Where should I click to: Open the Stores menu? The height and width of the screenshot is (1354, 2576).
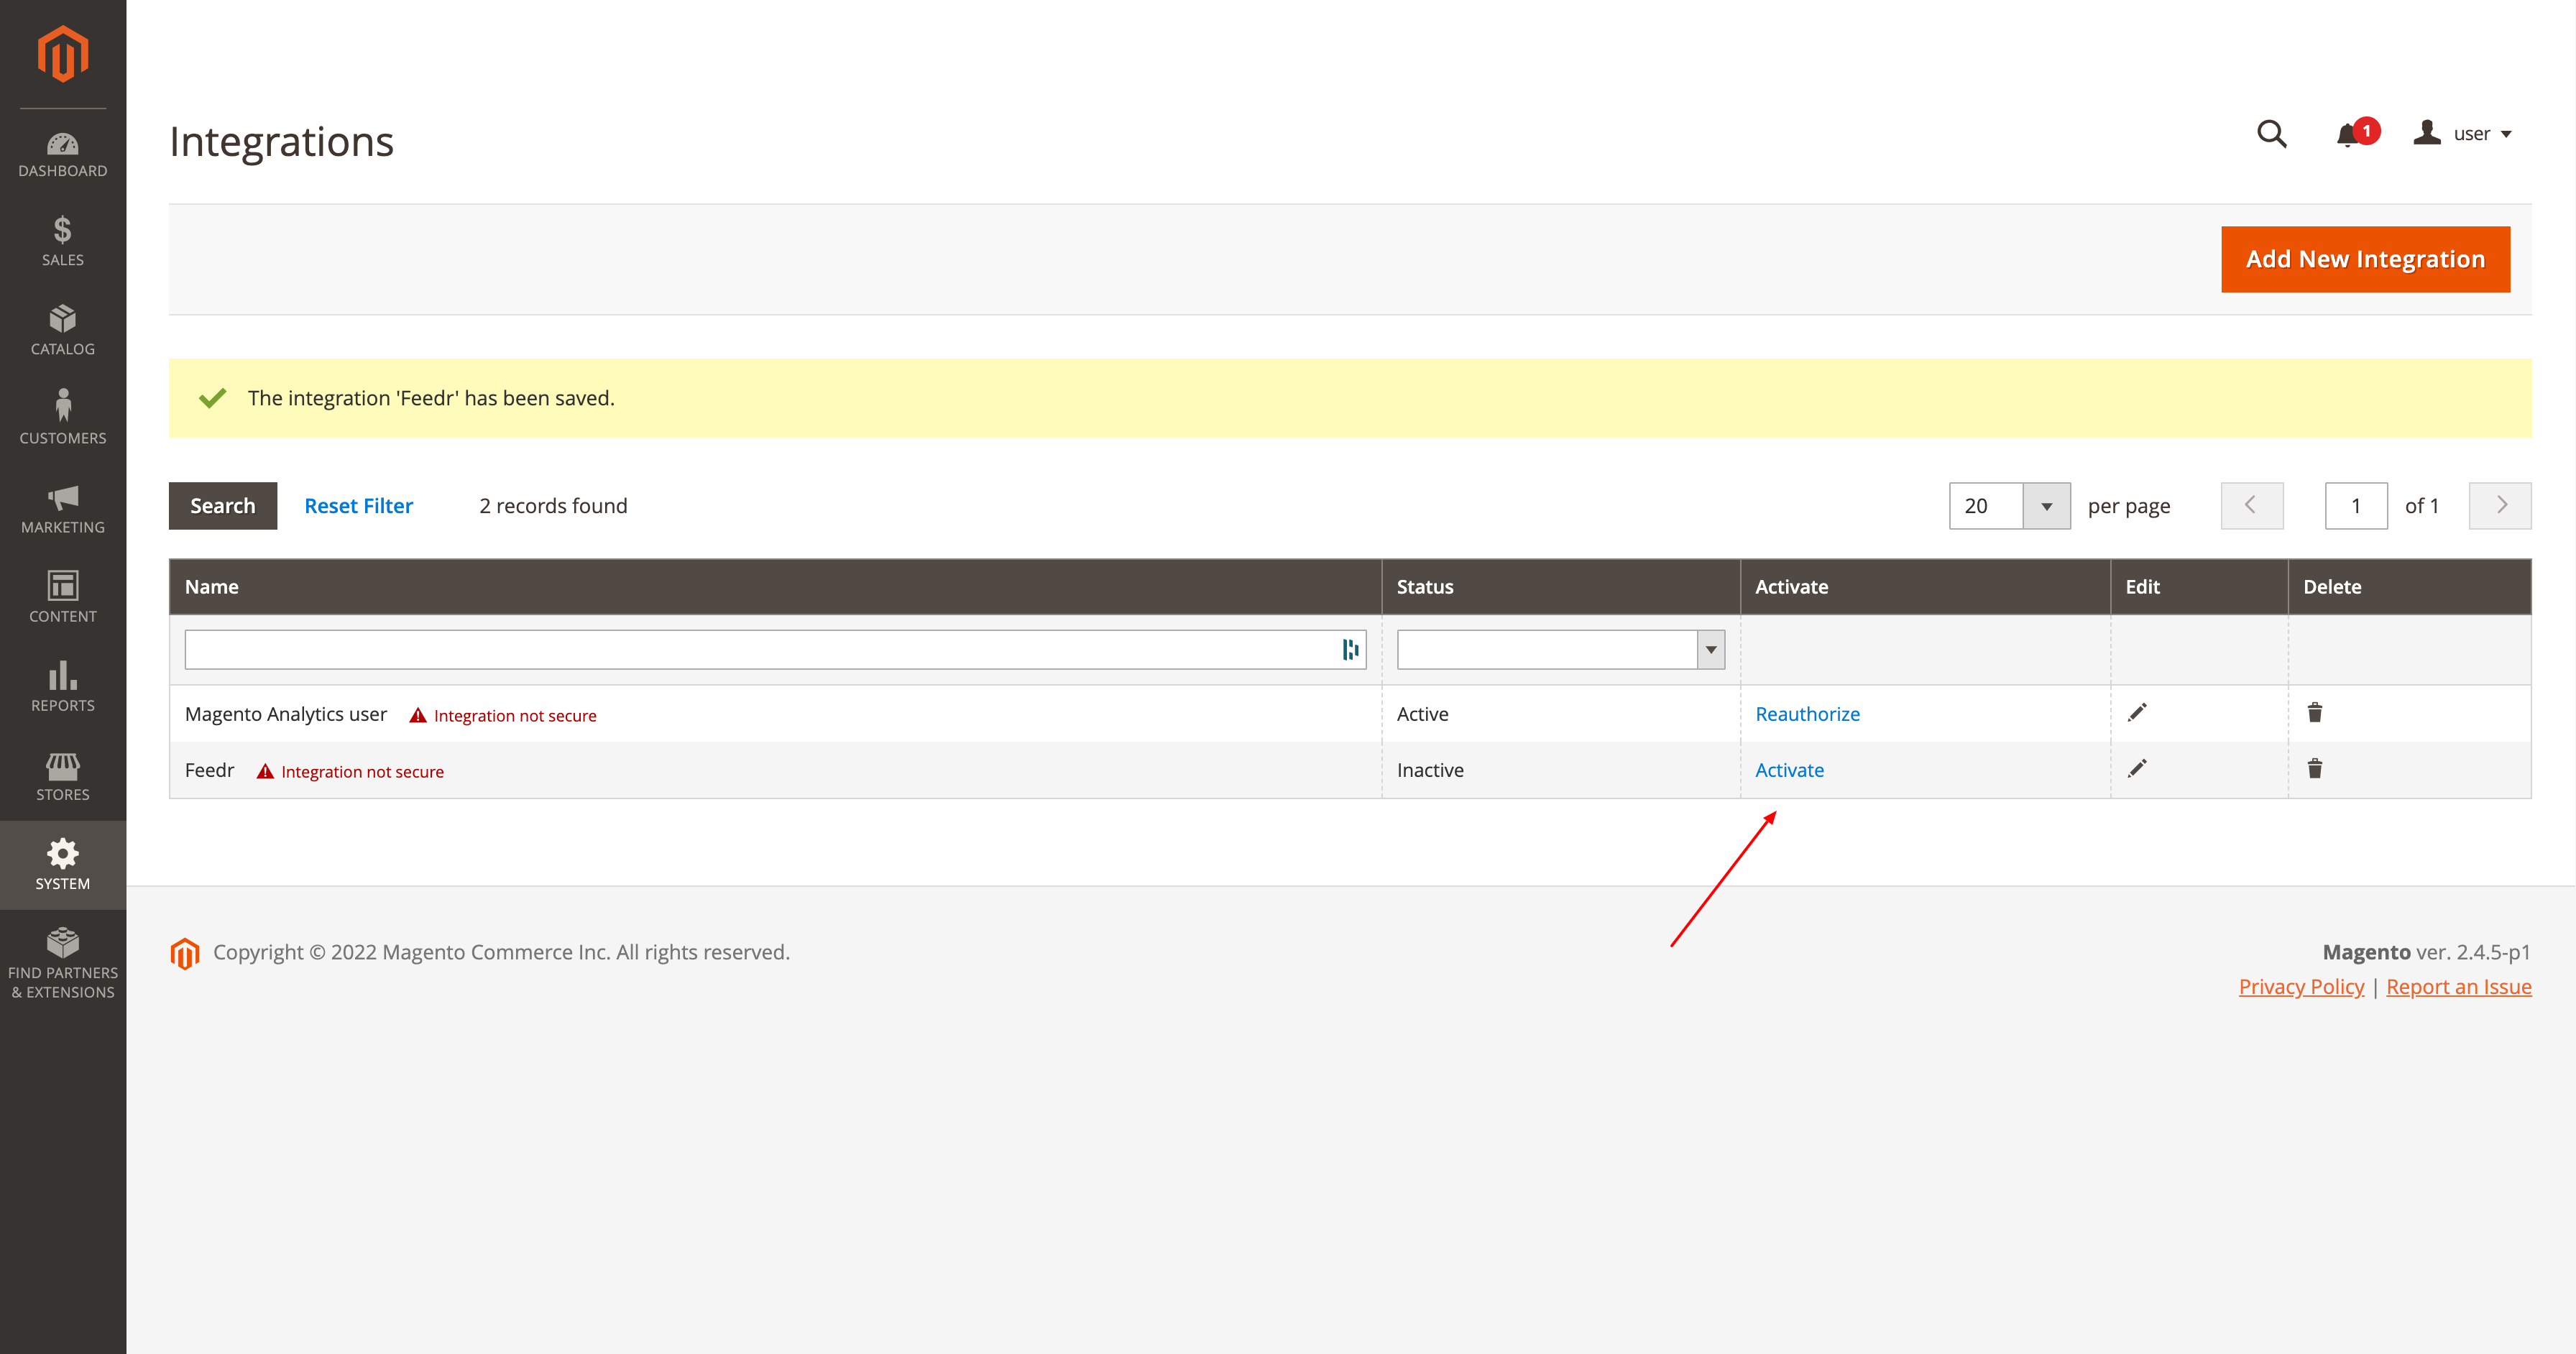coord(63,776)
